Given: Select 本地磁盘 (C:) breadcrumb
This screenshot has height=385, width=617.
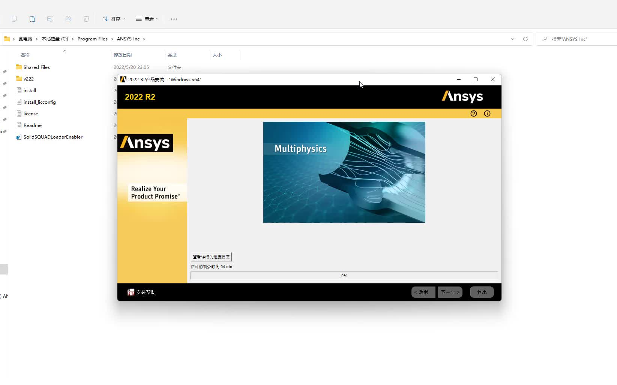Looking at the screenshot, I should pyautogui.click(x=55, y=39).
